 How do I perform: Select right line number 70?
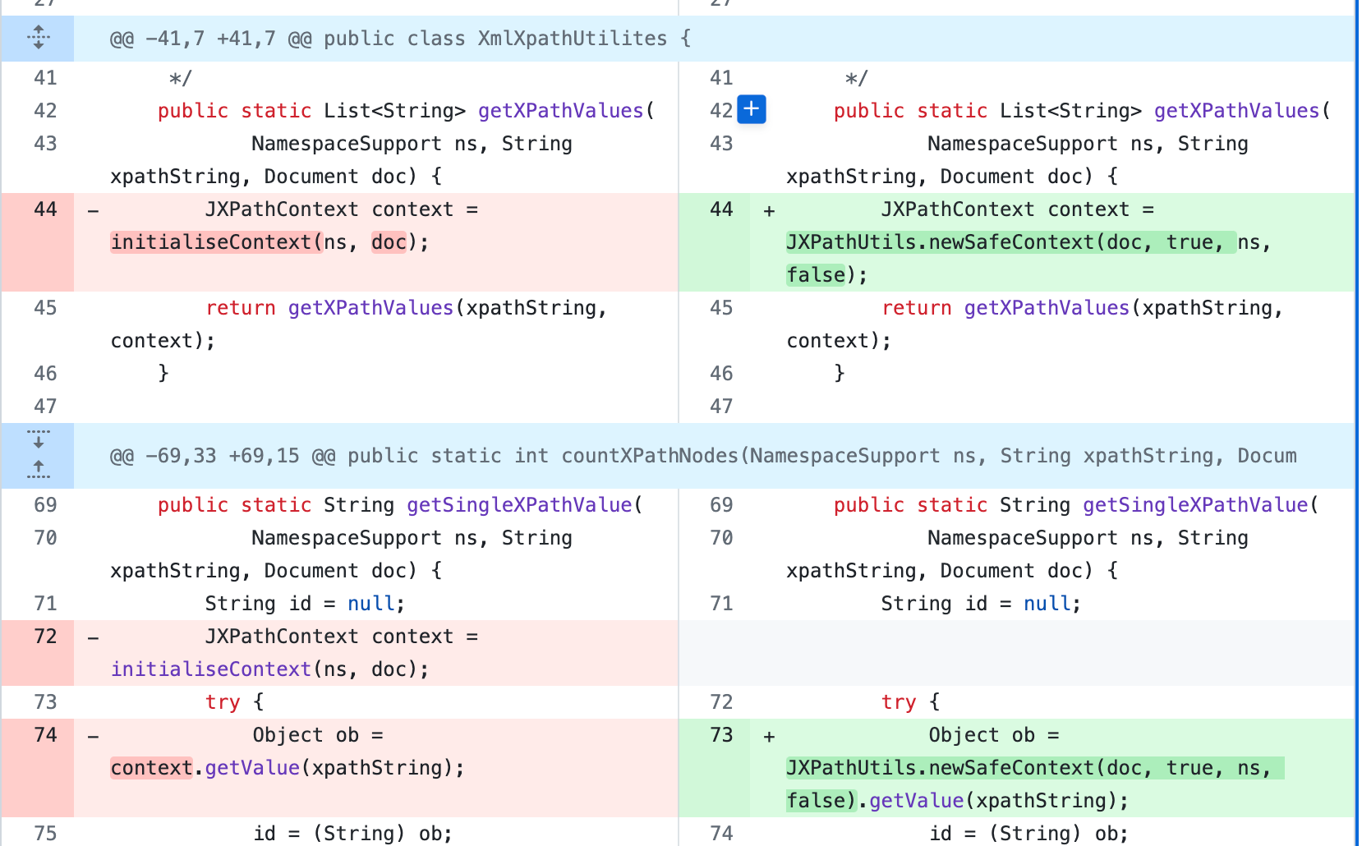tap(721, 538)
